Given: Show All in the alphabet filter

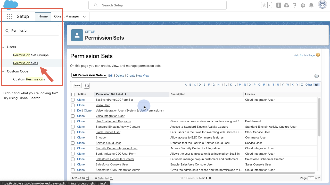Looking at the screenshot, I should click(x=317, y=85).
